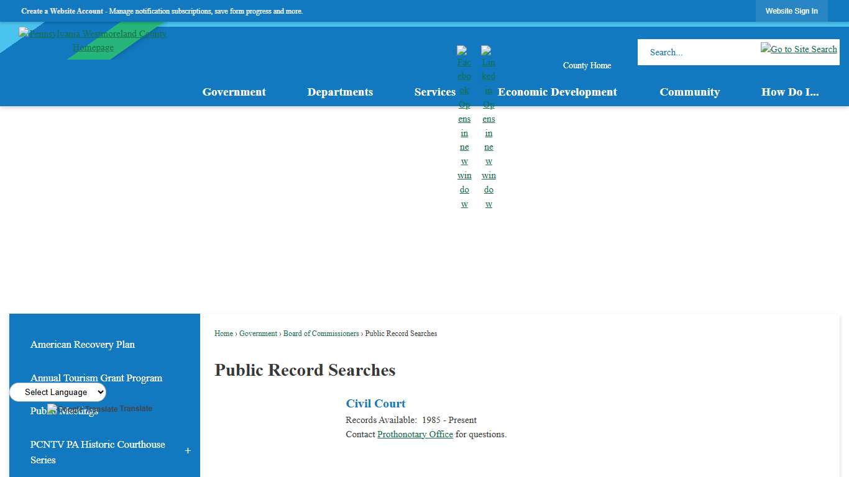The width and height of the screenshot is (849, 477).
Task: Open the Civil Court link
Action: [x=375, y=403]
